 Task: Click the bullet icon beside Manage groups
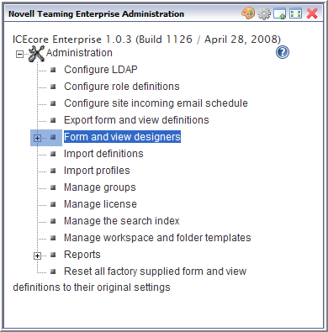pyautogui.click(x=53, y=187)
